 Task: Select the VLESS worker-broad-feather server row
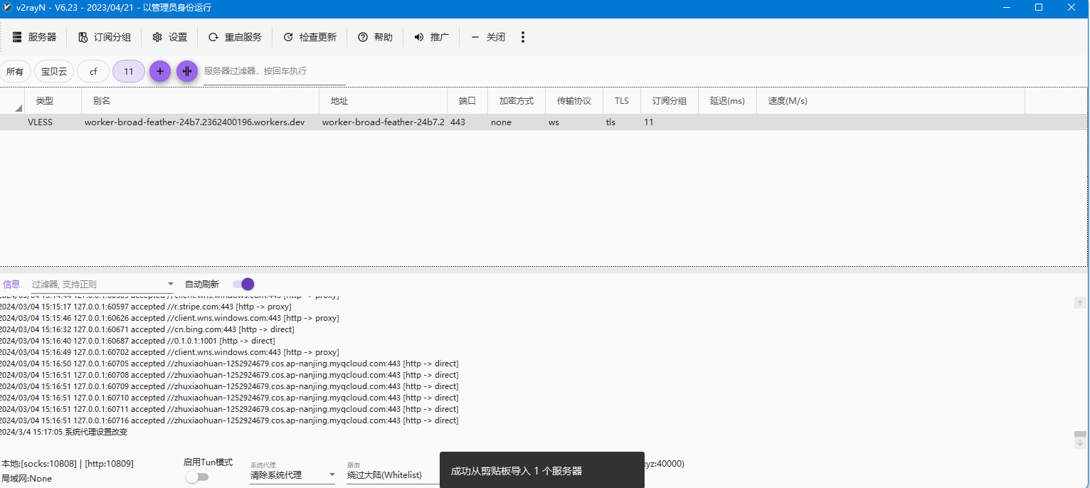[x=194, y=122]
